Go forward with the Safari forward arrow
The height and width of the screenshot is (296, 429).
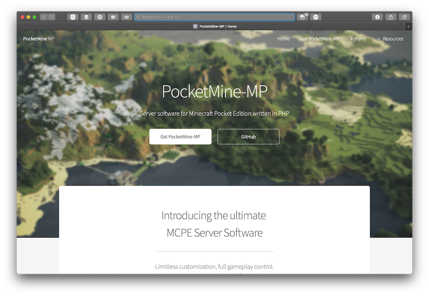(x=51, y=17)
